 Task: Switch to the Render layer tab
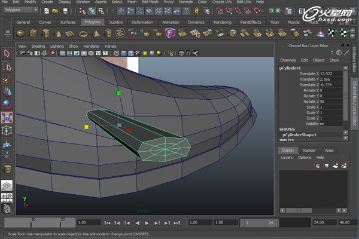pyautogui.click(x=309, y=150)
